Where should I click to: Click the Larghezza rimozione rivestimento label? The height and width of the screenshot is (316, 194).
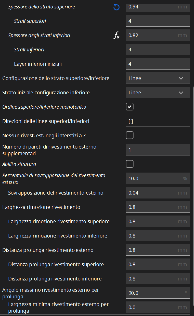click(41, 207)
